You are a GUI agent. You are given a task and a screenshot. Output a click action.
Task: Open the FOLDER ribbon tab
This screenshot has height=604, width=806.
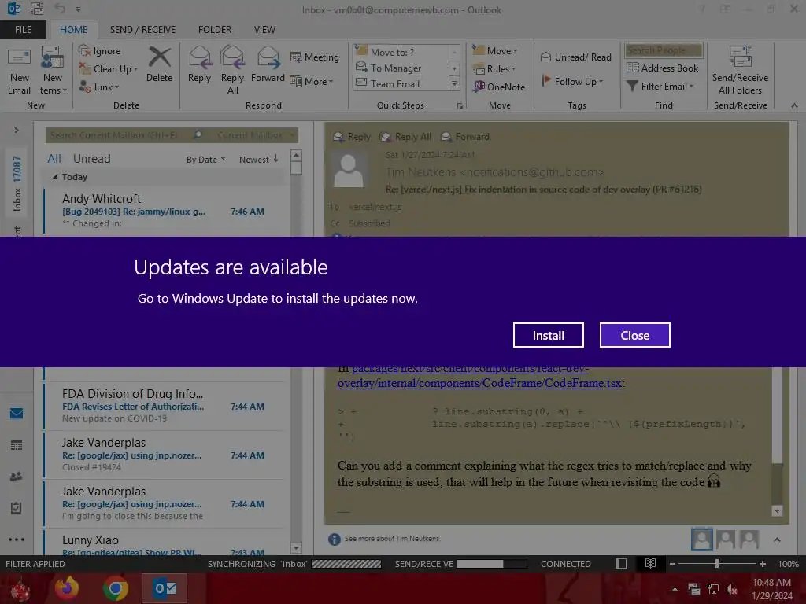coord(215,30)
